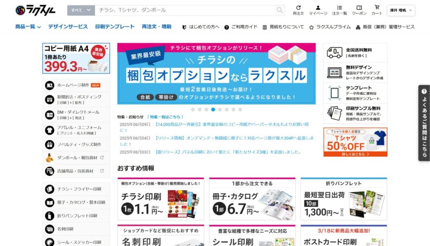Select the first carousel dot
This screenshot has width=430, height=246.
(x=193, y=110)
